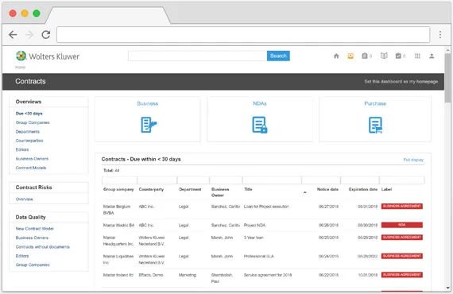Sort by Expiration date column header
This screenshot has height=294, width=453.
[x=363, y=189]
